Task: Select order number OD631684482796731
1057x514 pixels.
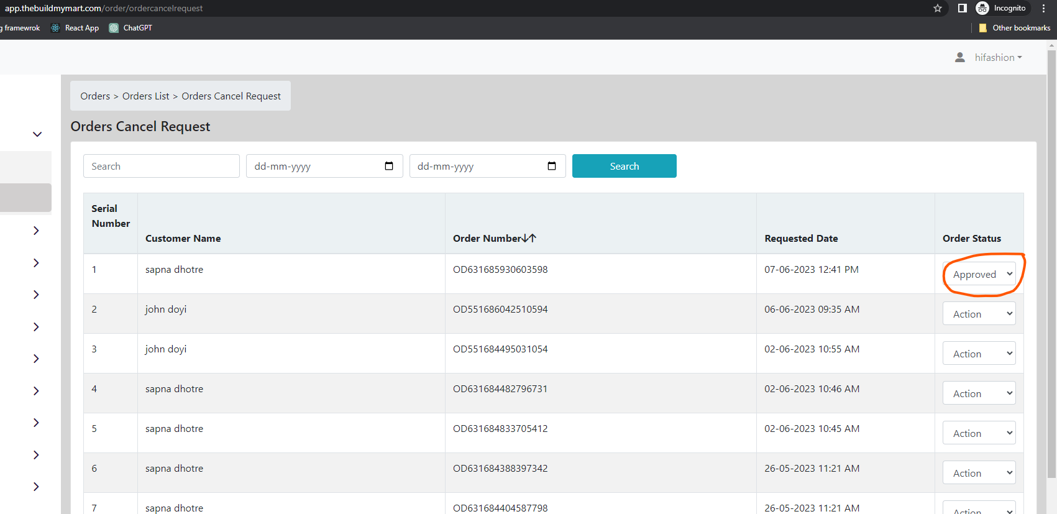Action: click(500, 388)
